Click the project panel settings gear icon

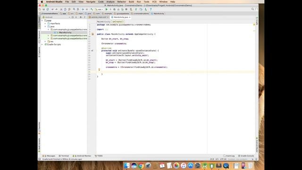pos(81,17)
